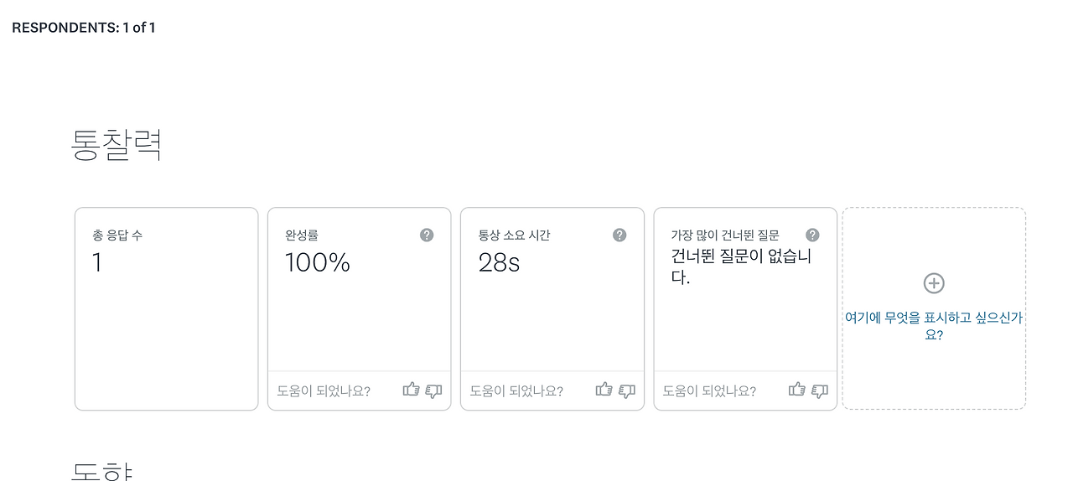
Task: Click the 28s typical time value
Action: click(x=499, y=263)
